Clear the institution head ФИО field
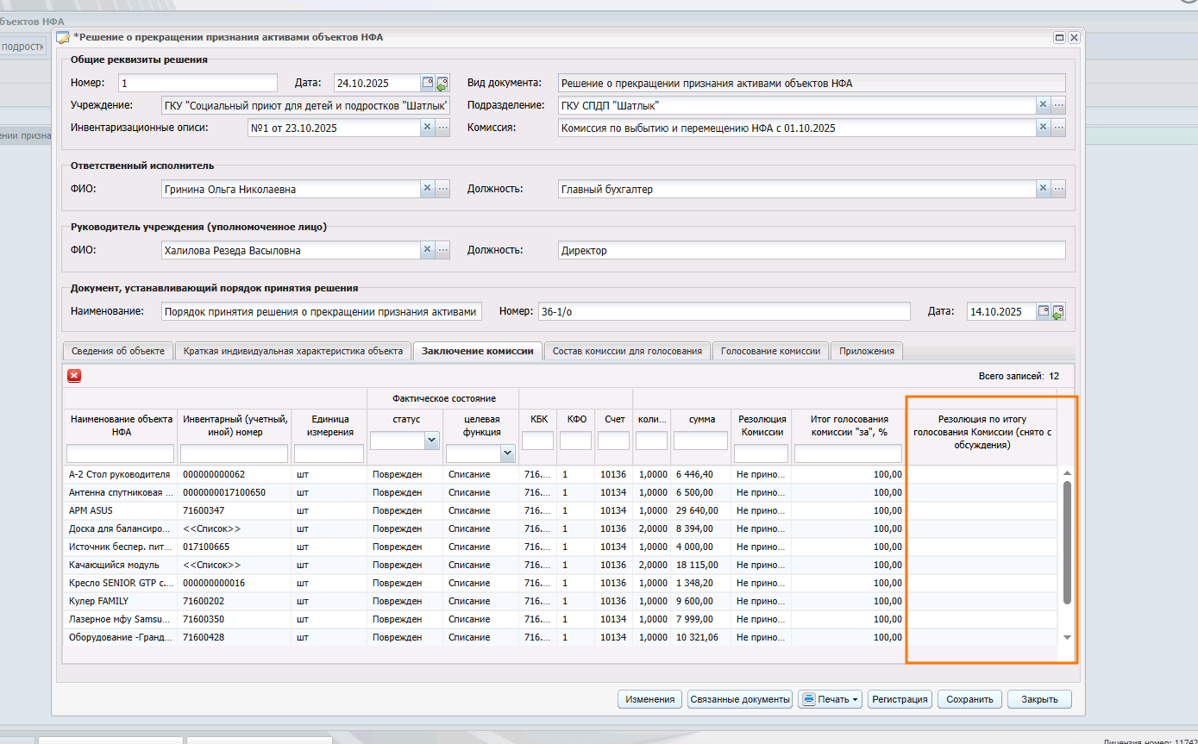 tap(427, 250)
